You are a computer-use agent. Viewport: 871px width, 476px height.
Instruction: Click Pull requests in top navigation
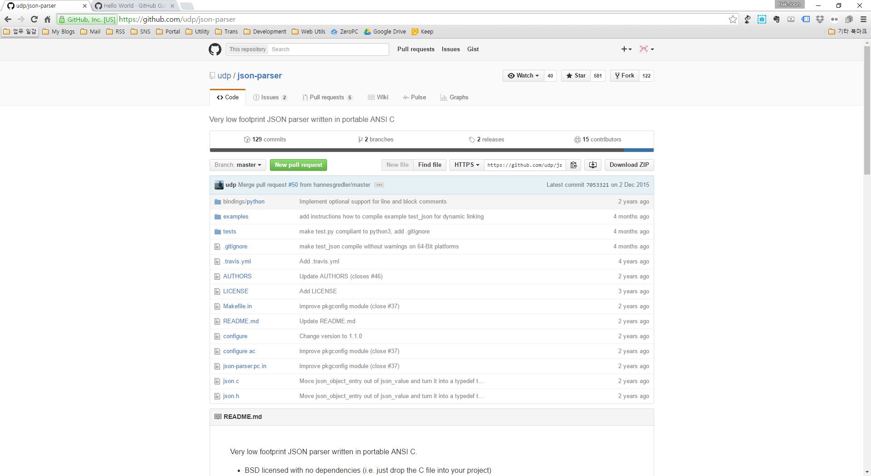coord(416,49)
